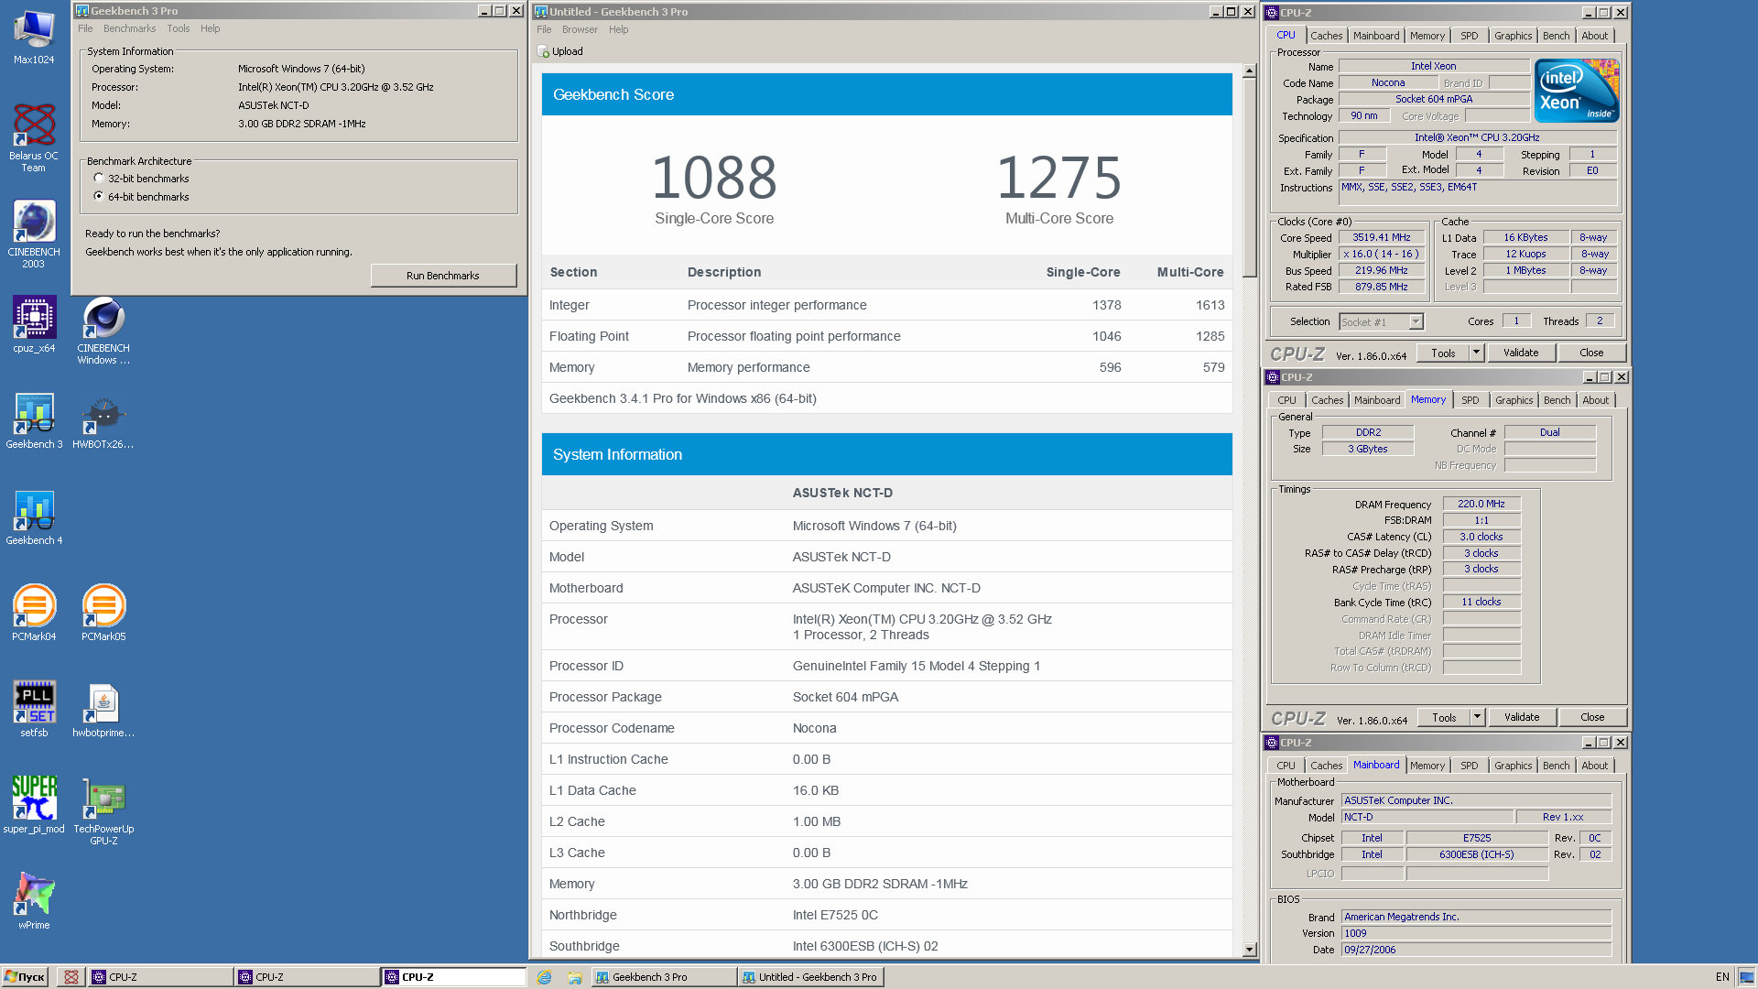
Task: Open the HWBOTx26 desktop shortcut
Action: pos(103,419)
